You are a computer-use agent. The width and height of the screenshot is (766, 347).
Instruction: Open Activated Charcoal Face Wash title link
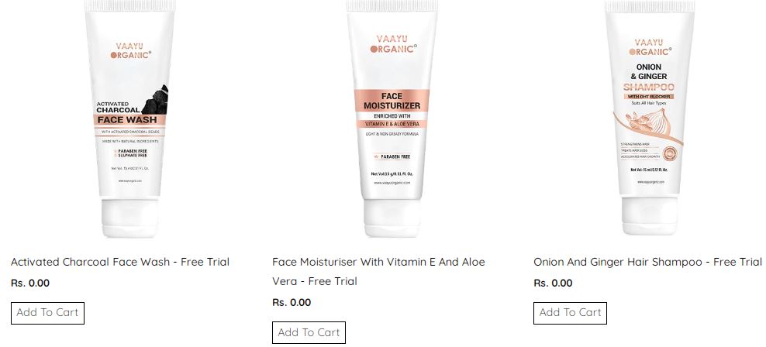(120, 262)
